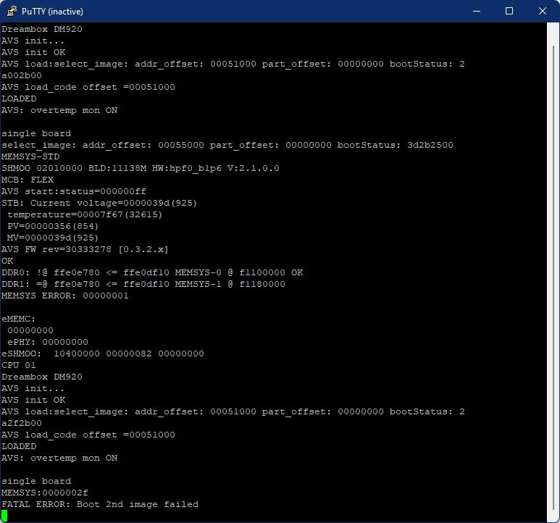Click the terminal vertical scrollbar thumb
Screen dimensions: 560x523
tap(553, 277)
